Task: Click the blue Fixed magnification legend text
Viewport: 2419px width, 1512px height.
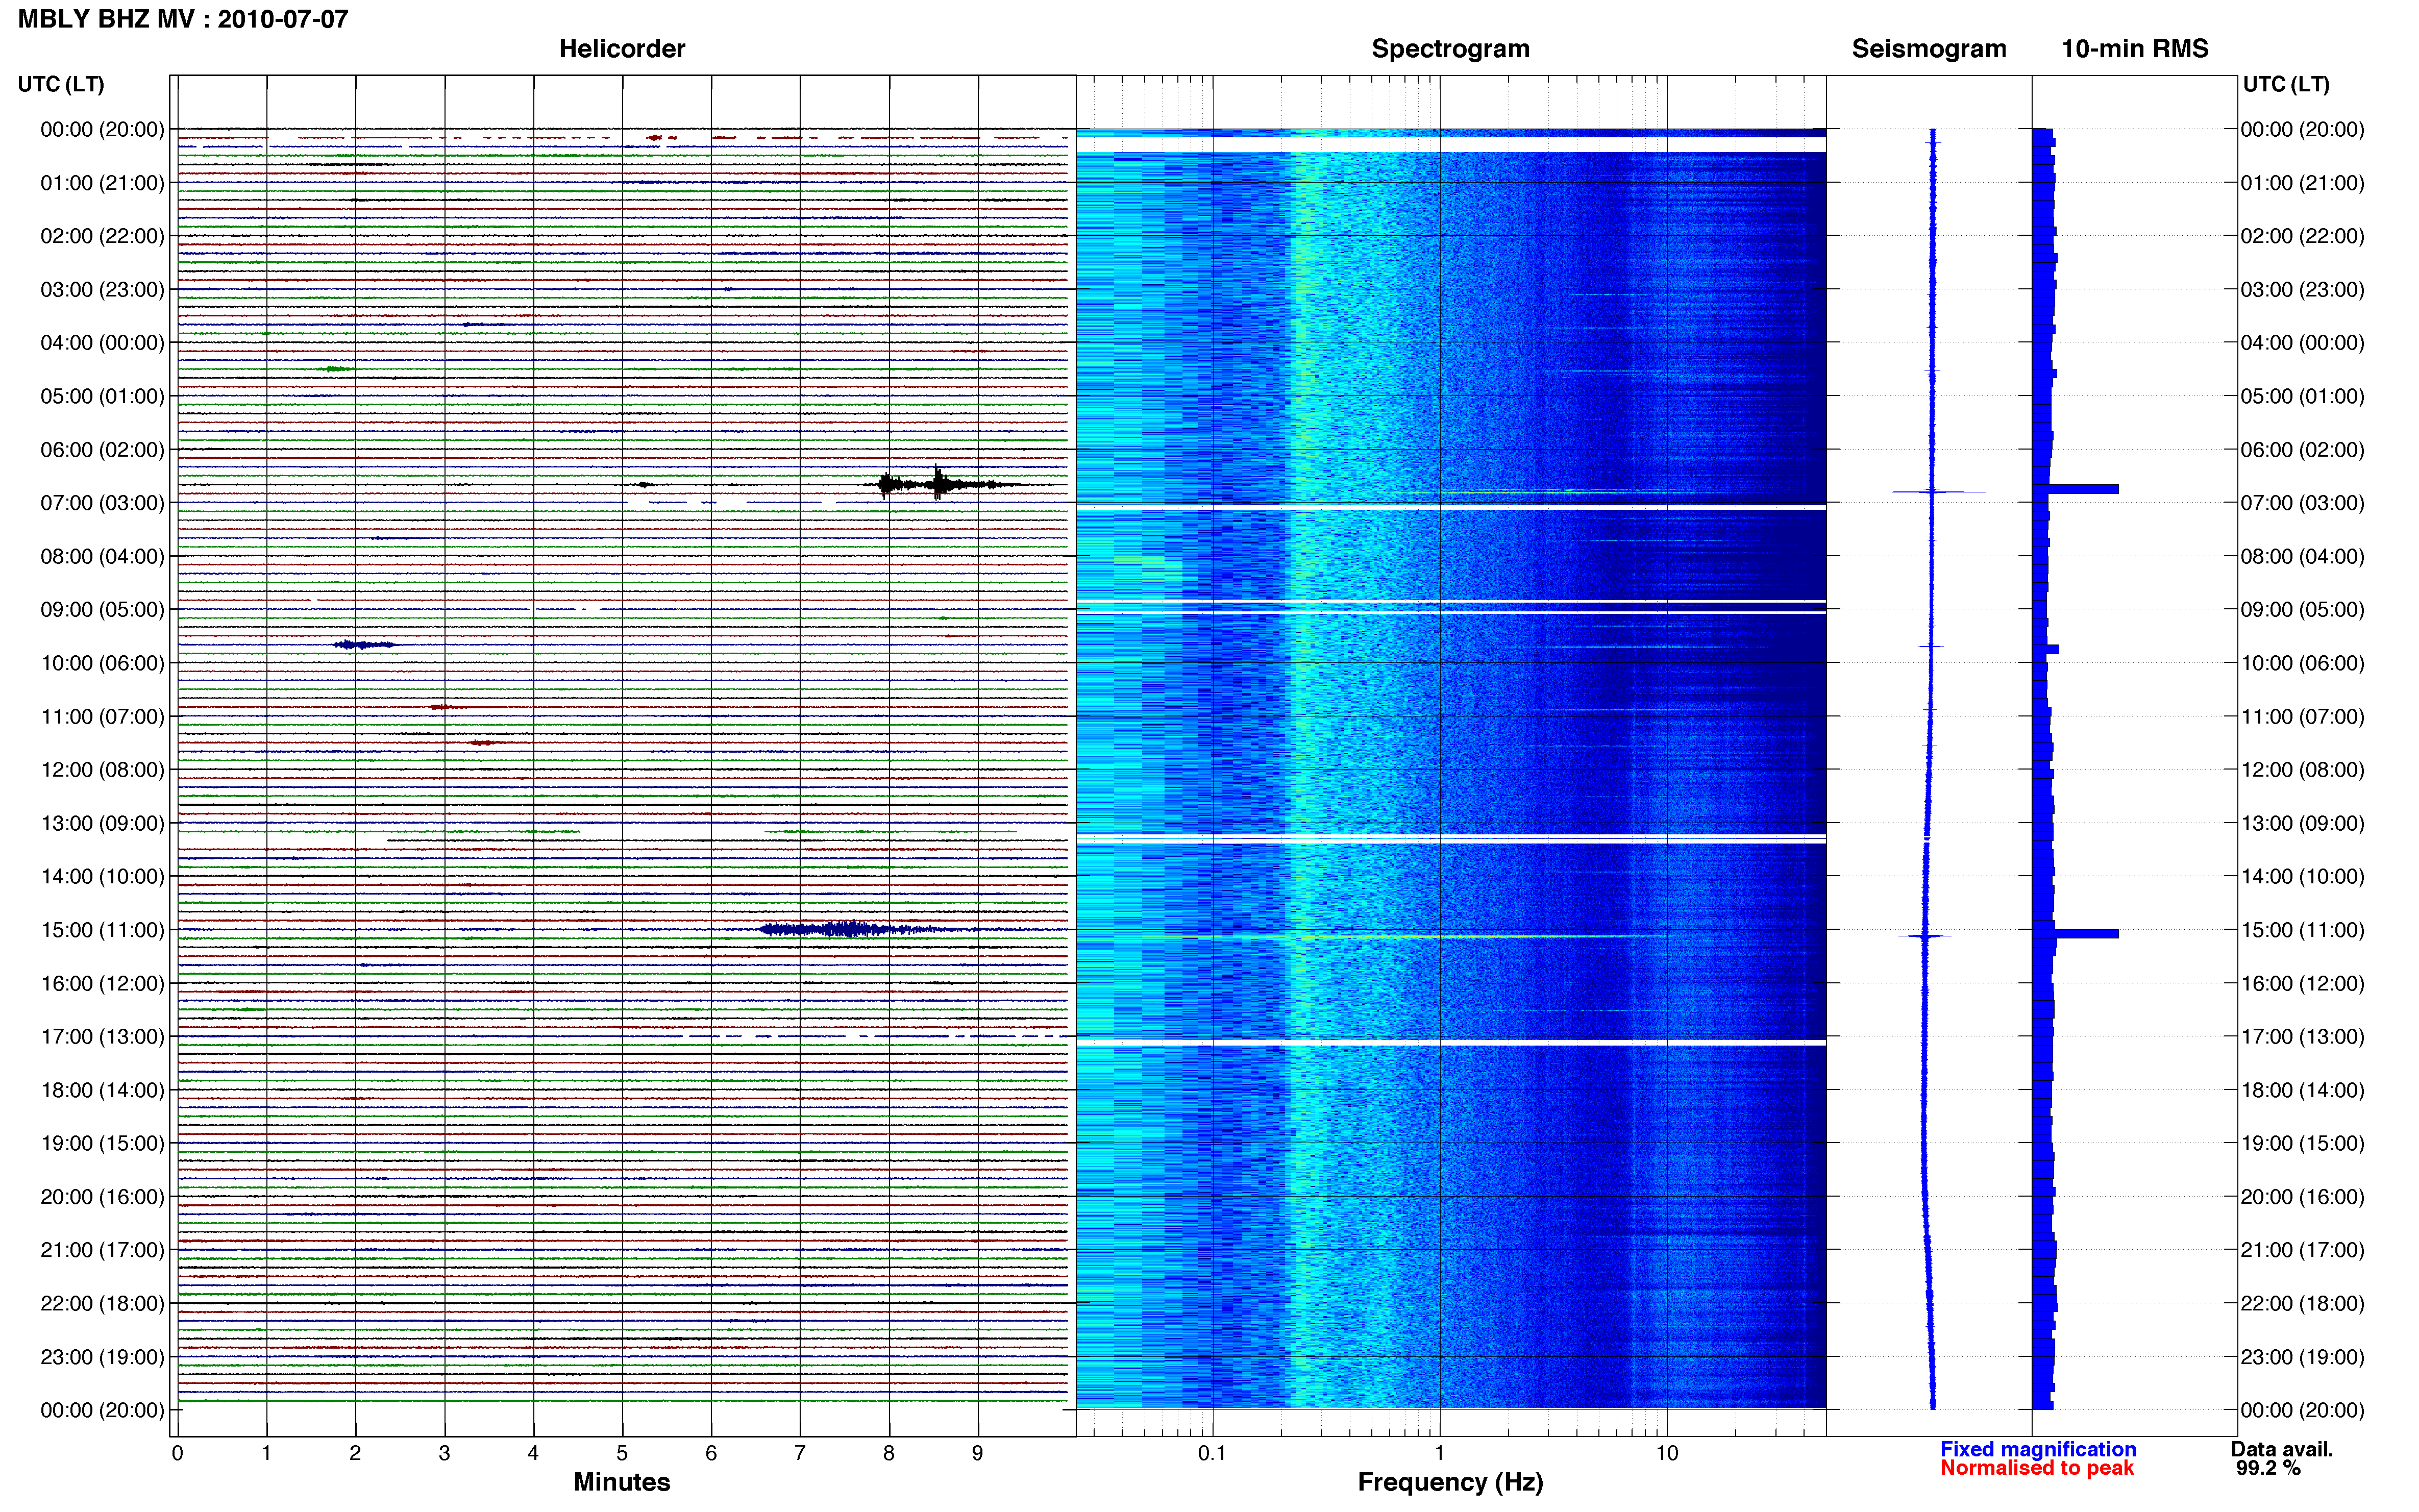Action: coord(2038,1449)
